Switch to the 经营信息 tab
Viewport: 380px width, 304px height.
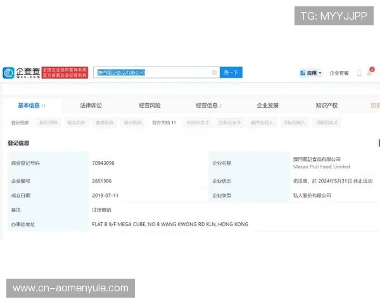pyautogui.click(x=208, y=106)
